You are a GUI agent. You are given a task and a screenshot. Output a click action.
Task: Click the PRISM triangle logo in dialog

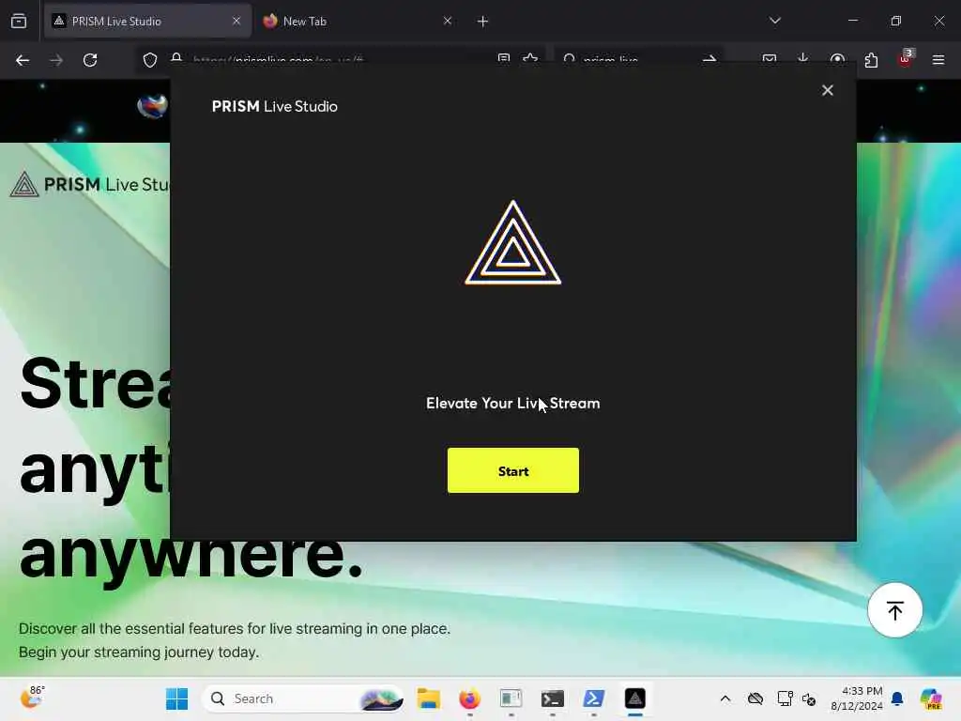coord(513,243)
